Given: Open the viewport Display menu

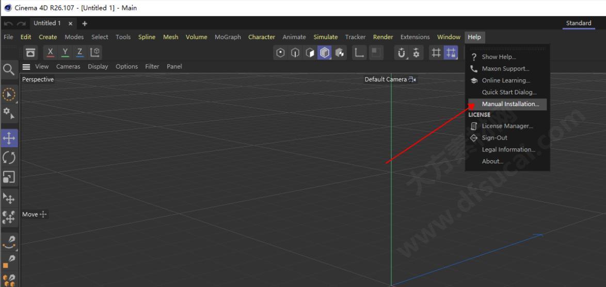Looking at the screenshot, I should tap(98, 66).
